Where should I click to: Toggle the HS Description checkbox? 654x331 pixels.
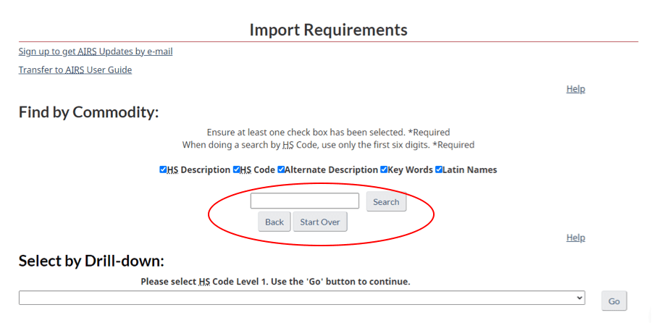point(164,170)
